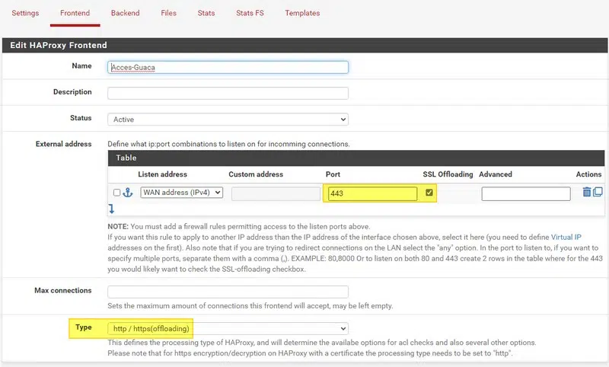This screenshot has height=367, width=609.
Task: Switch to the Backend tab
Action: tap(125, 13)
